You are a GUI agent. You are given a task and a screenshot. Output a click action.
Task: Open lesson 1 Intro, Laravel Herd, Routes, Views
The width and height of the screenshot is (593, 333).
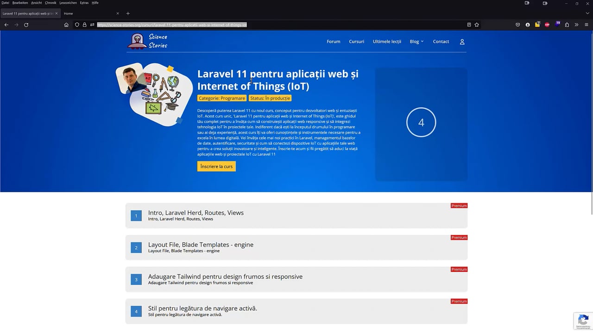pyautogui.click(x=296, y=216)
